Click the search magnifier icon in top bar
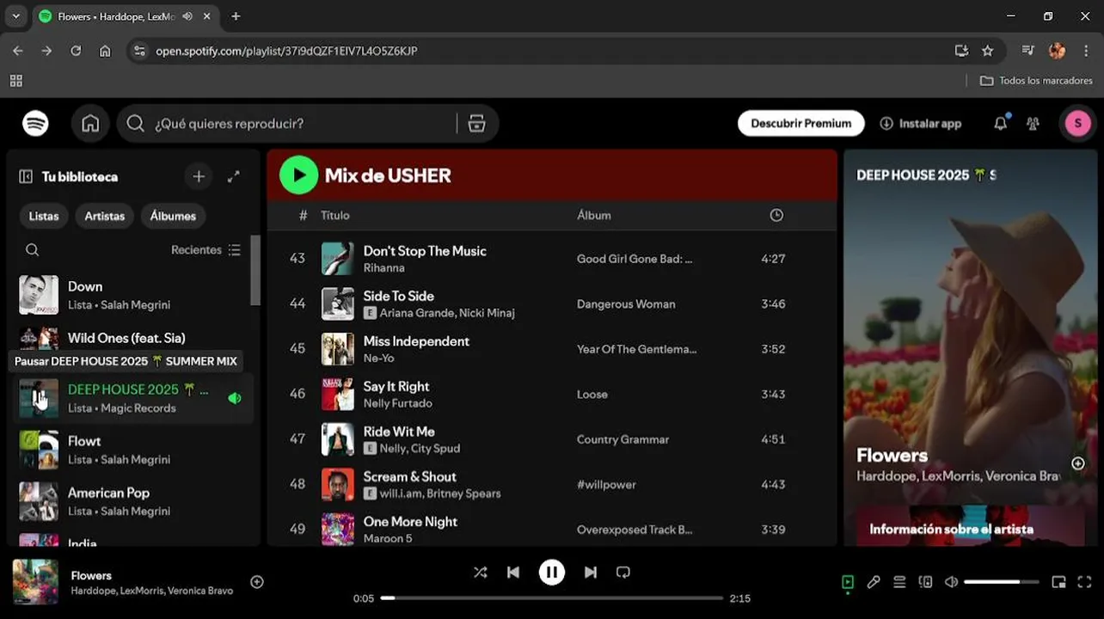The height and width of the screenshot is (619, 1104). (x=135, y=124)
